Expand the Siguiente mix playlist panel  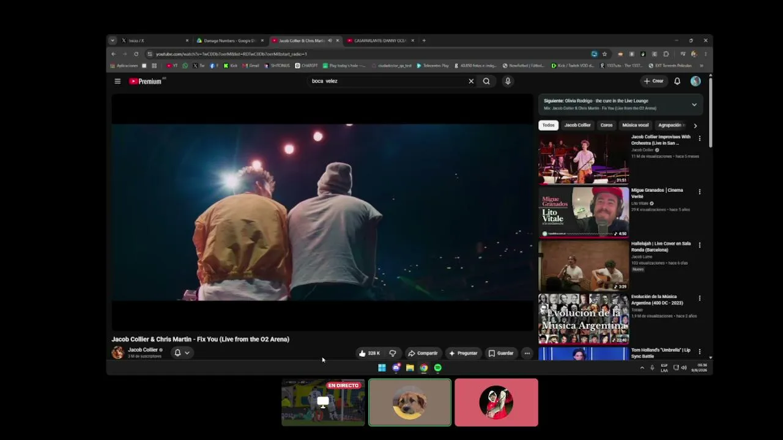point(694,105)
